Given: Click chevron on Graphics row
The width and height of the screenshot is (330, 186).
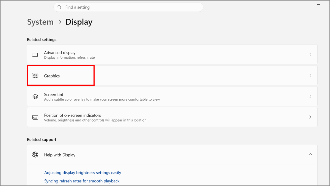Looking at the screenshot, I should point(310,76).
